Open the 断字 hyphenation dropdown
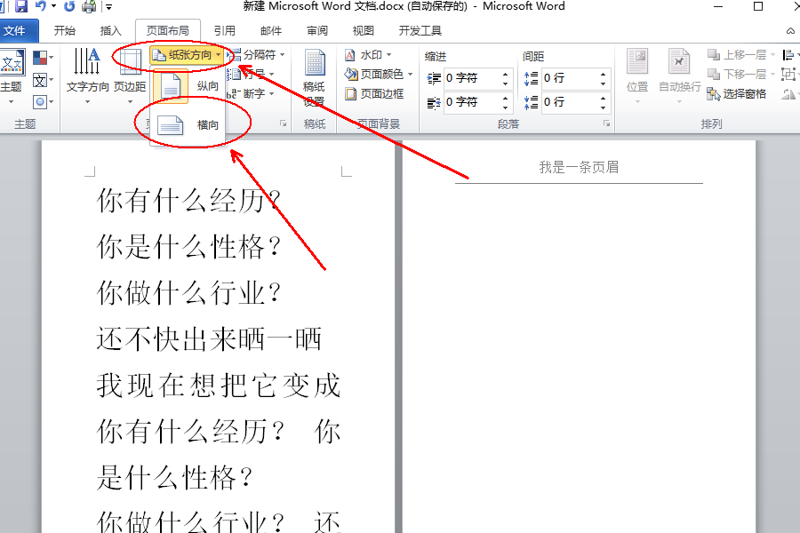The image size is (800, 533). coord(251,94)
